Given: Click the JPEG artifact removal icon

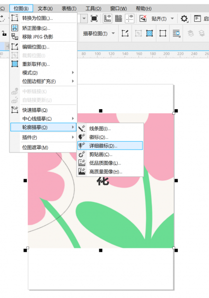Looking at the screenshot, I should click(x=14, y=36).
